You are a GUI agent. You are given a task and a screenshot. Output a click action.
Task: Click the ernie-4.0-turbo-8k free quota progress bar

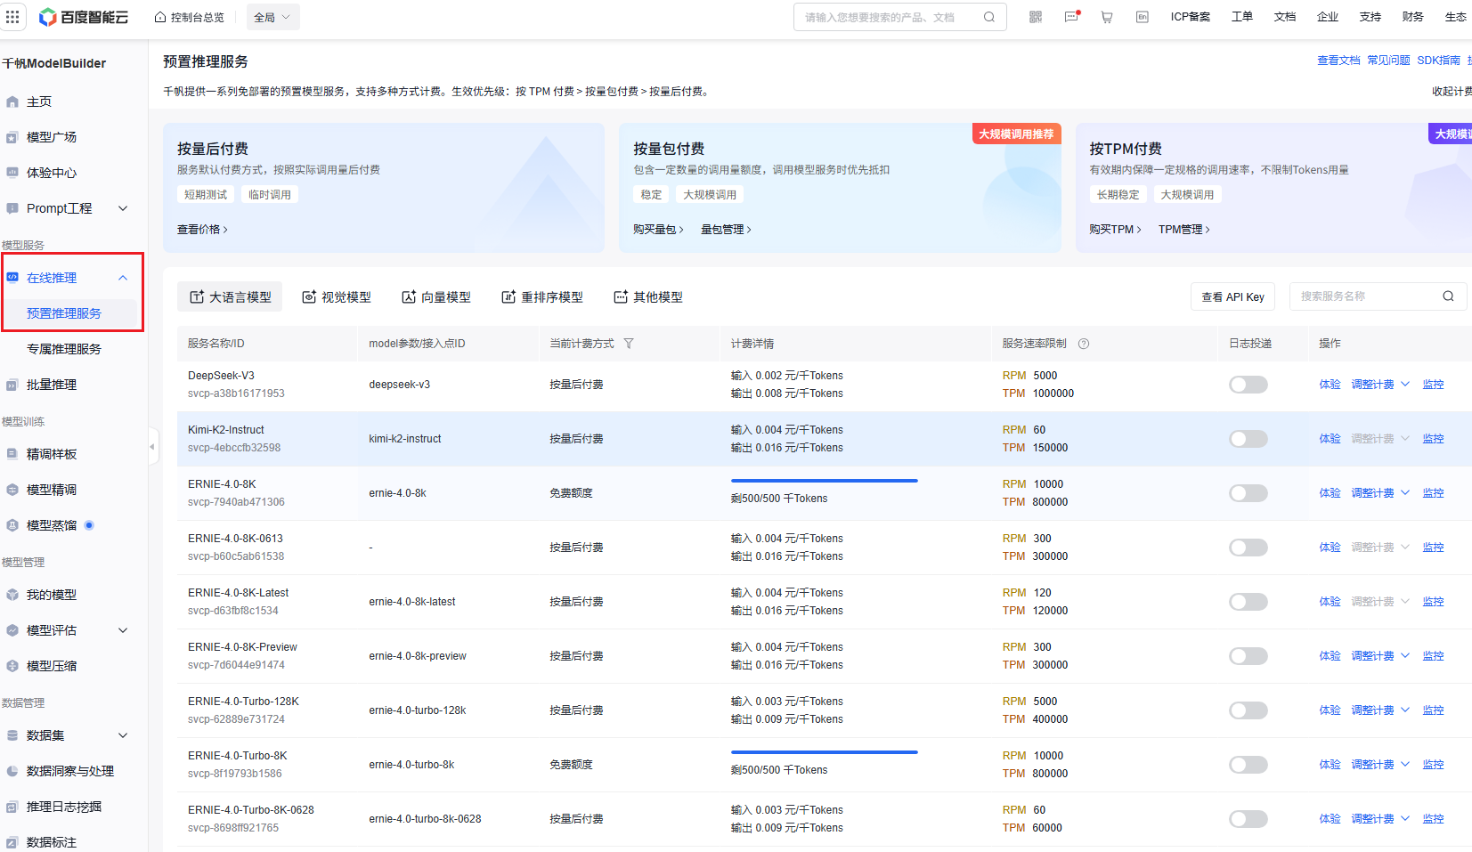[825, 752]
